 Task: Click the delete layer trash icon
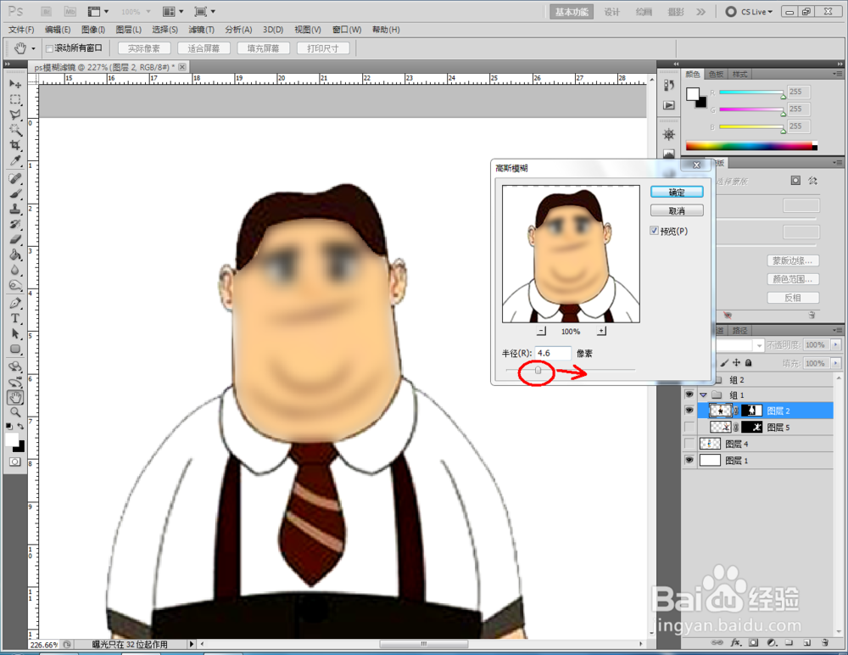coord(825,642)
